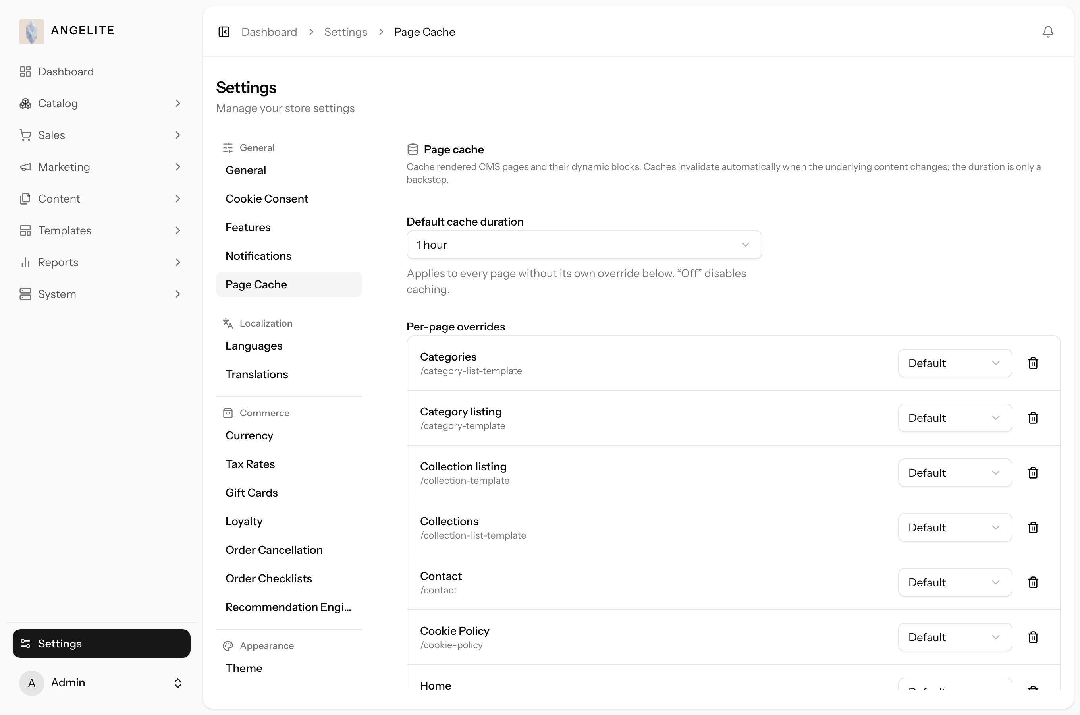Click the Admin avatar circle
The image size is (1080, 715).
pyautogui.click(x=31, y=682)
